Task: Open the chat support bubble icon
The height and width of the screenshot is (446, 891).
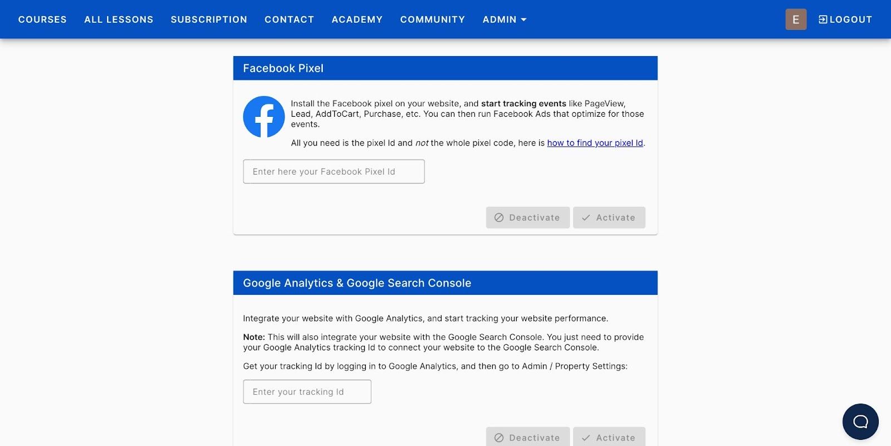Action: (860, 422)
